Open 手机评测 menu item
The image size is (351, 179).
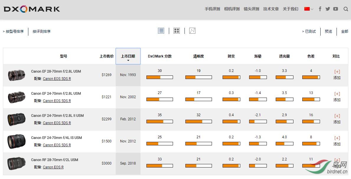pos(212,9)
